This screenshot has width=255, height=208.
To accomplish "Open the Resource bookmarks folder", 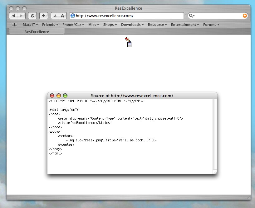I will (x=157, y=25).
